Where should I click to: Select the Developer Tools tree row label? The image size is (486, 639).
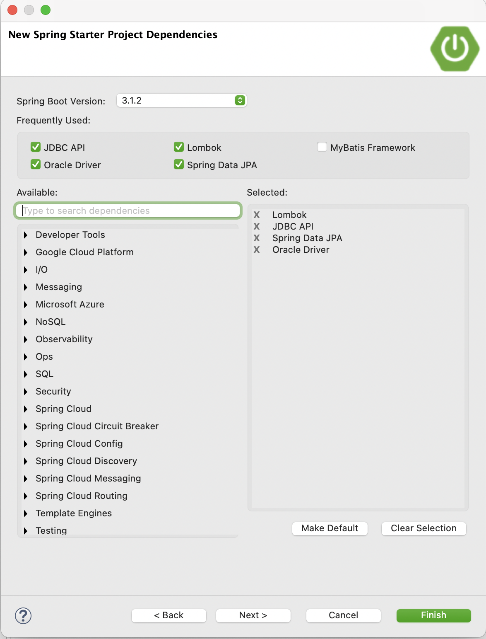[x=70, y=235]
